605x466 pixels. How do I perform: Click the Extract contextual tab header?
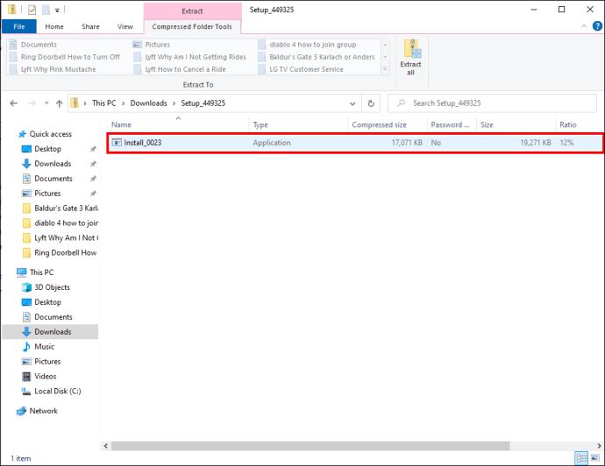[192, 11]
